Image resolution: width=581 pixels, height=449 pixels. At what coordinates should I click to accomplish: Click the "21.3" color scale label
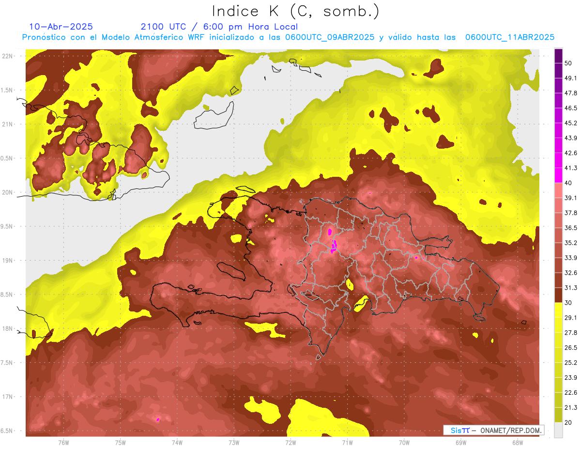coord(571,407)
